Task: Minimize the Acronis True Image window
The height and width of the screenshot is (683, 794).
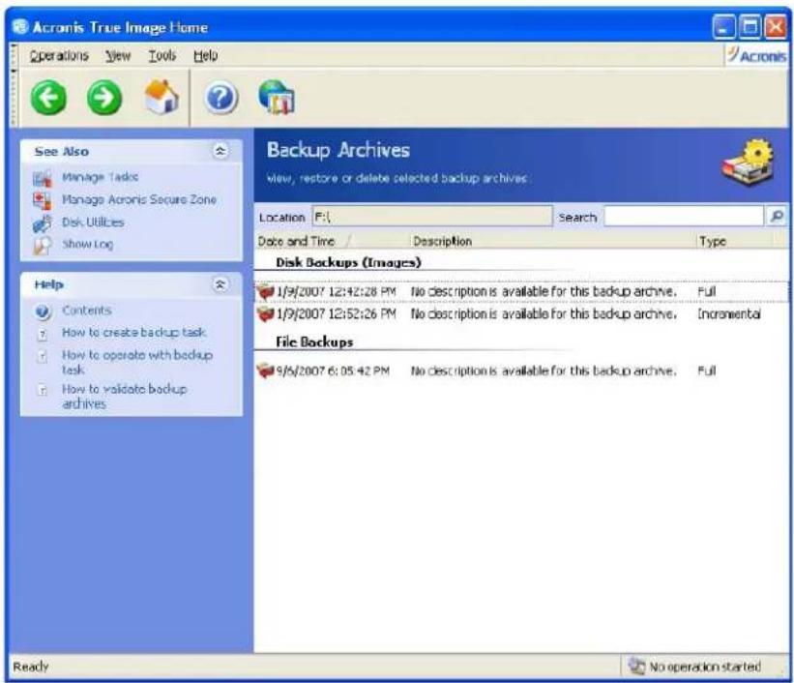Action: [723, 27]
